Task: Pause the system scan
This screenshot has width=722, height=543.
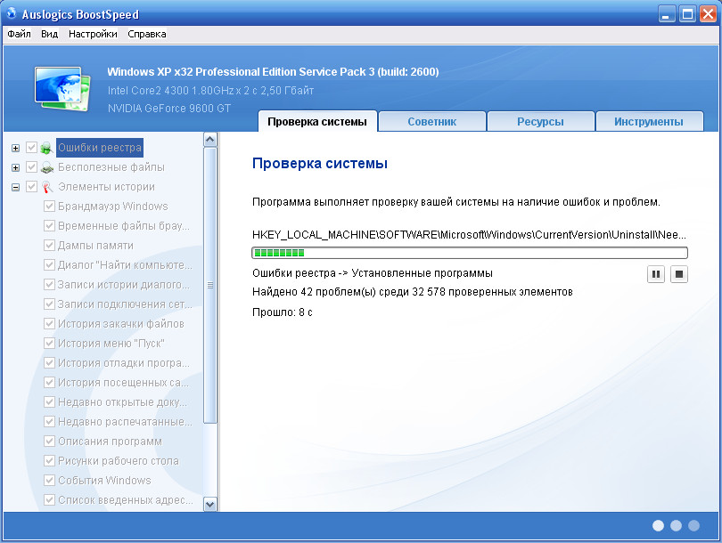Action: 656,274
